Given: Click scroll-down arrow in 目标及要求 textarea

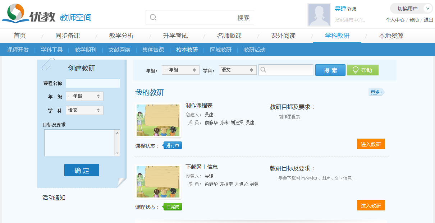Looking at the screenshot, I should click(117, 153).
